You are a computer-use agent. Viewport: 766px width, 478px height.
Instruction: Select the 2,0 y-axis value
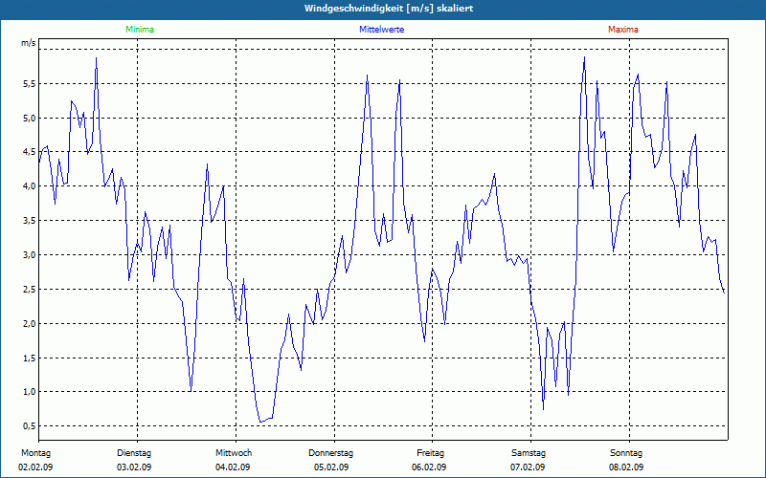pyautogui.click(x=29, y=323)
